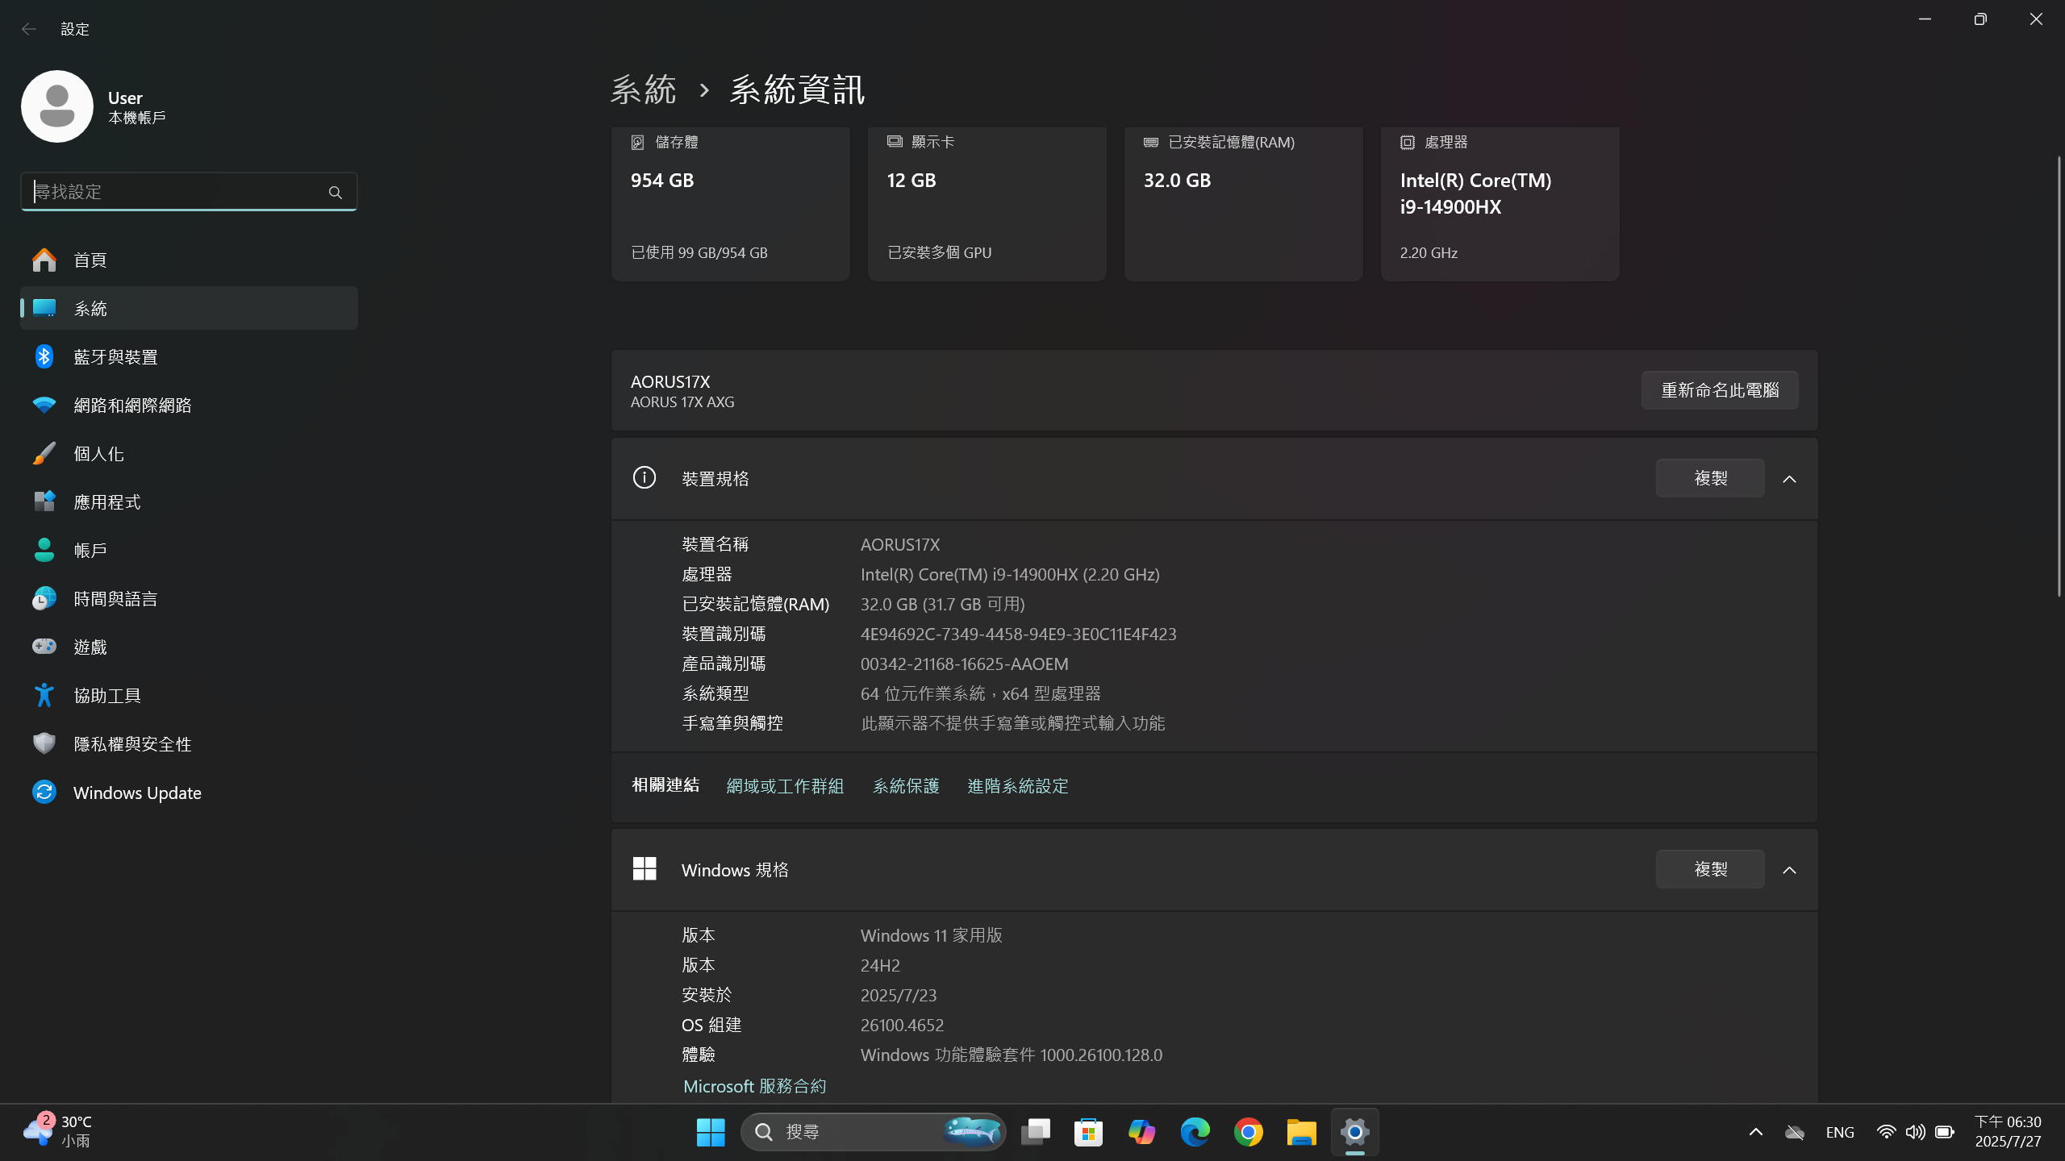Click the Settings gear in taskbar
This screenshot has width=2065, height=1161.
[1355, 1132]
